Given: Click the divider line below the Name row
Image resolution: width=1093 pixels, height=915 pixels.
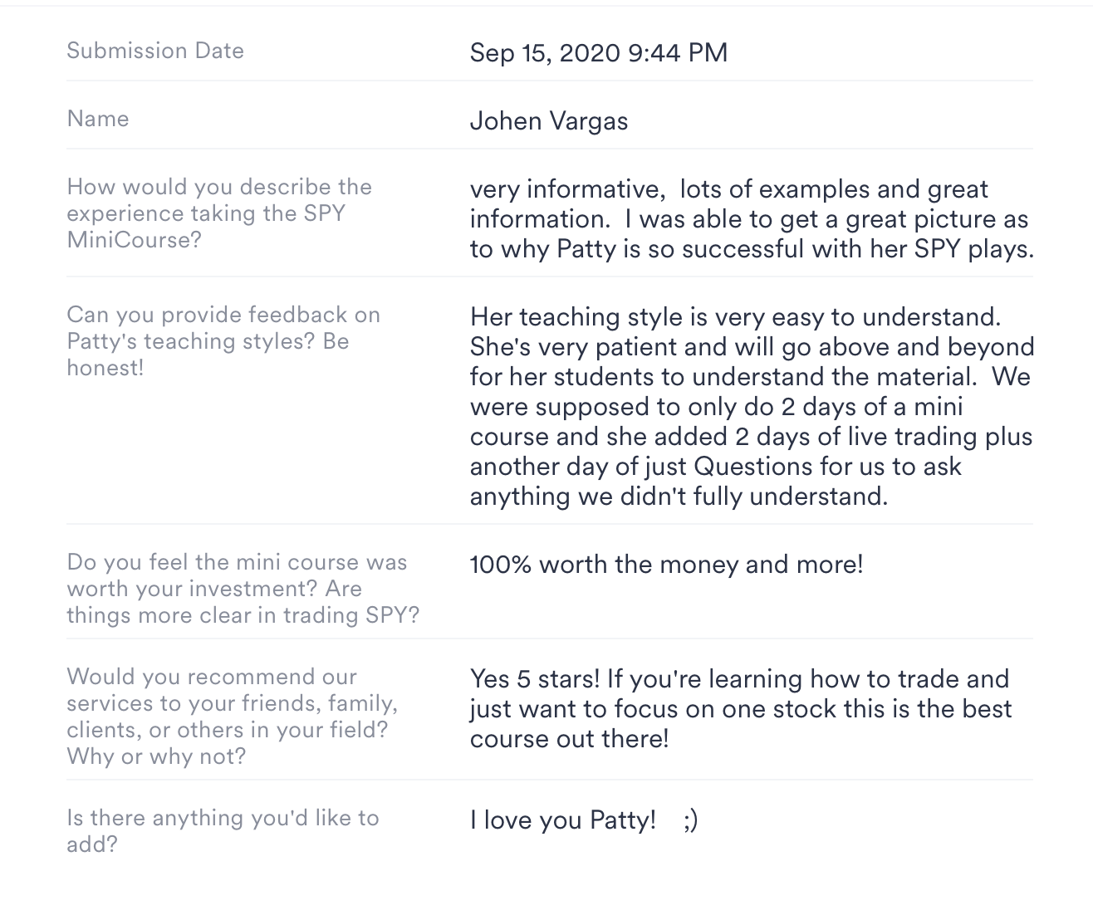Looking at the screenshot, I should tap(549, 149).
